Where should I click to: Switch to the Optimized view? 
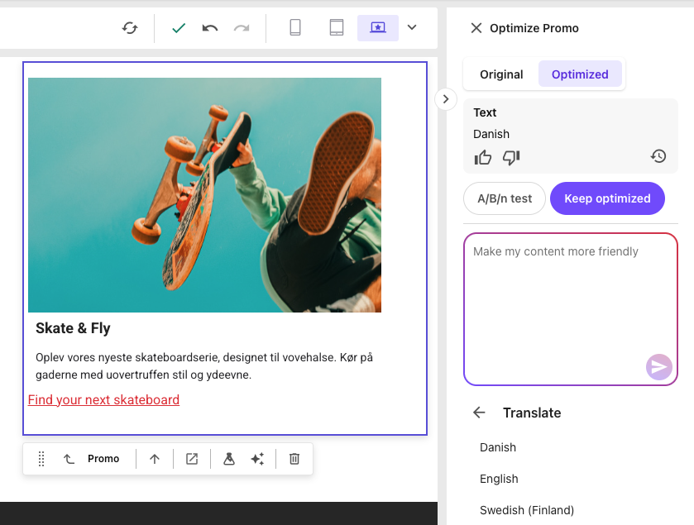580,74
